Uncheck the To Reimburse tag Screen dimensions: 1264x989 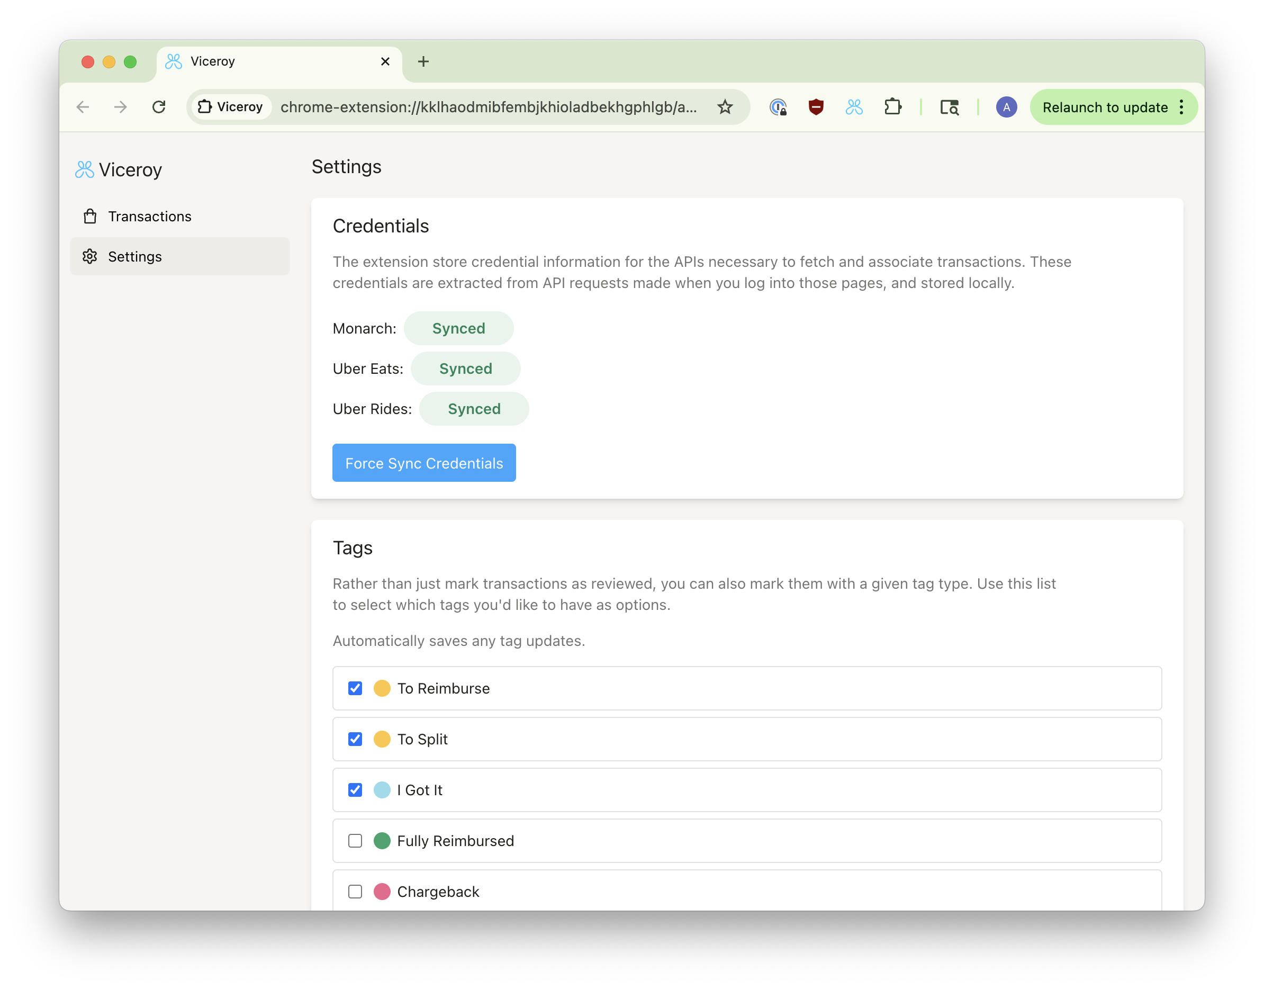(355, 688)
